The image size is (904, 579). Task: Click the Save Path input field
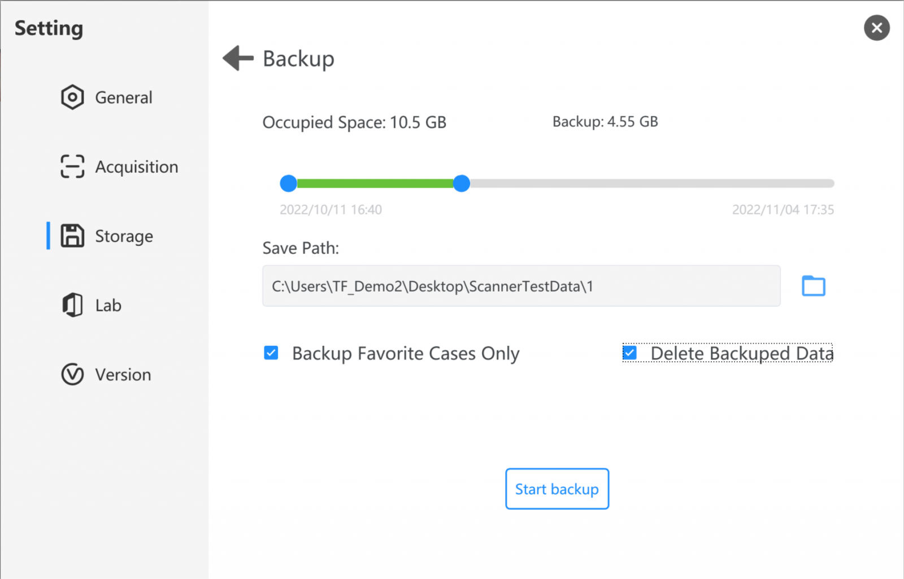[x=521, y=286]
